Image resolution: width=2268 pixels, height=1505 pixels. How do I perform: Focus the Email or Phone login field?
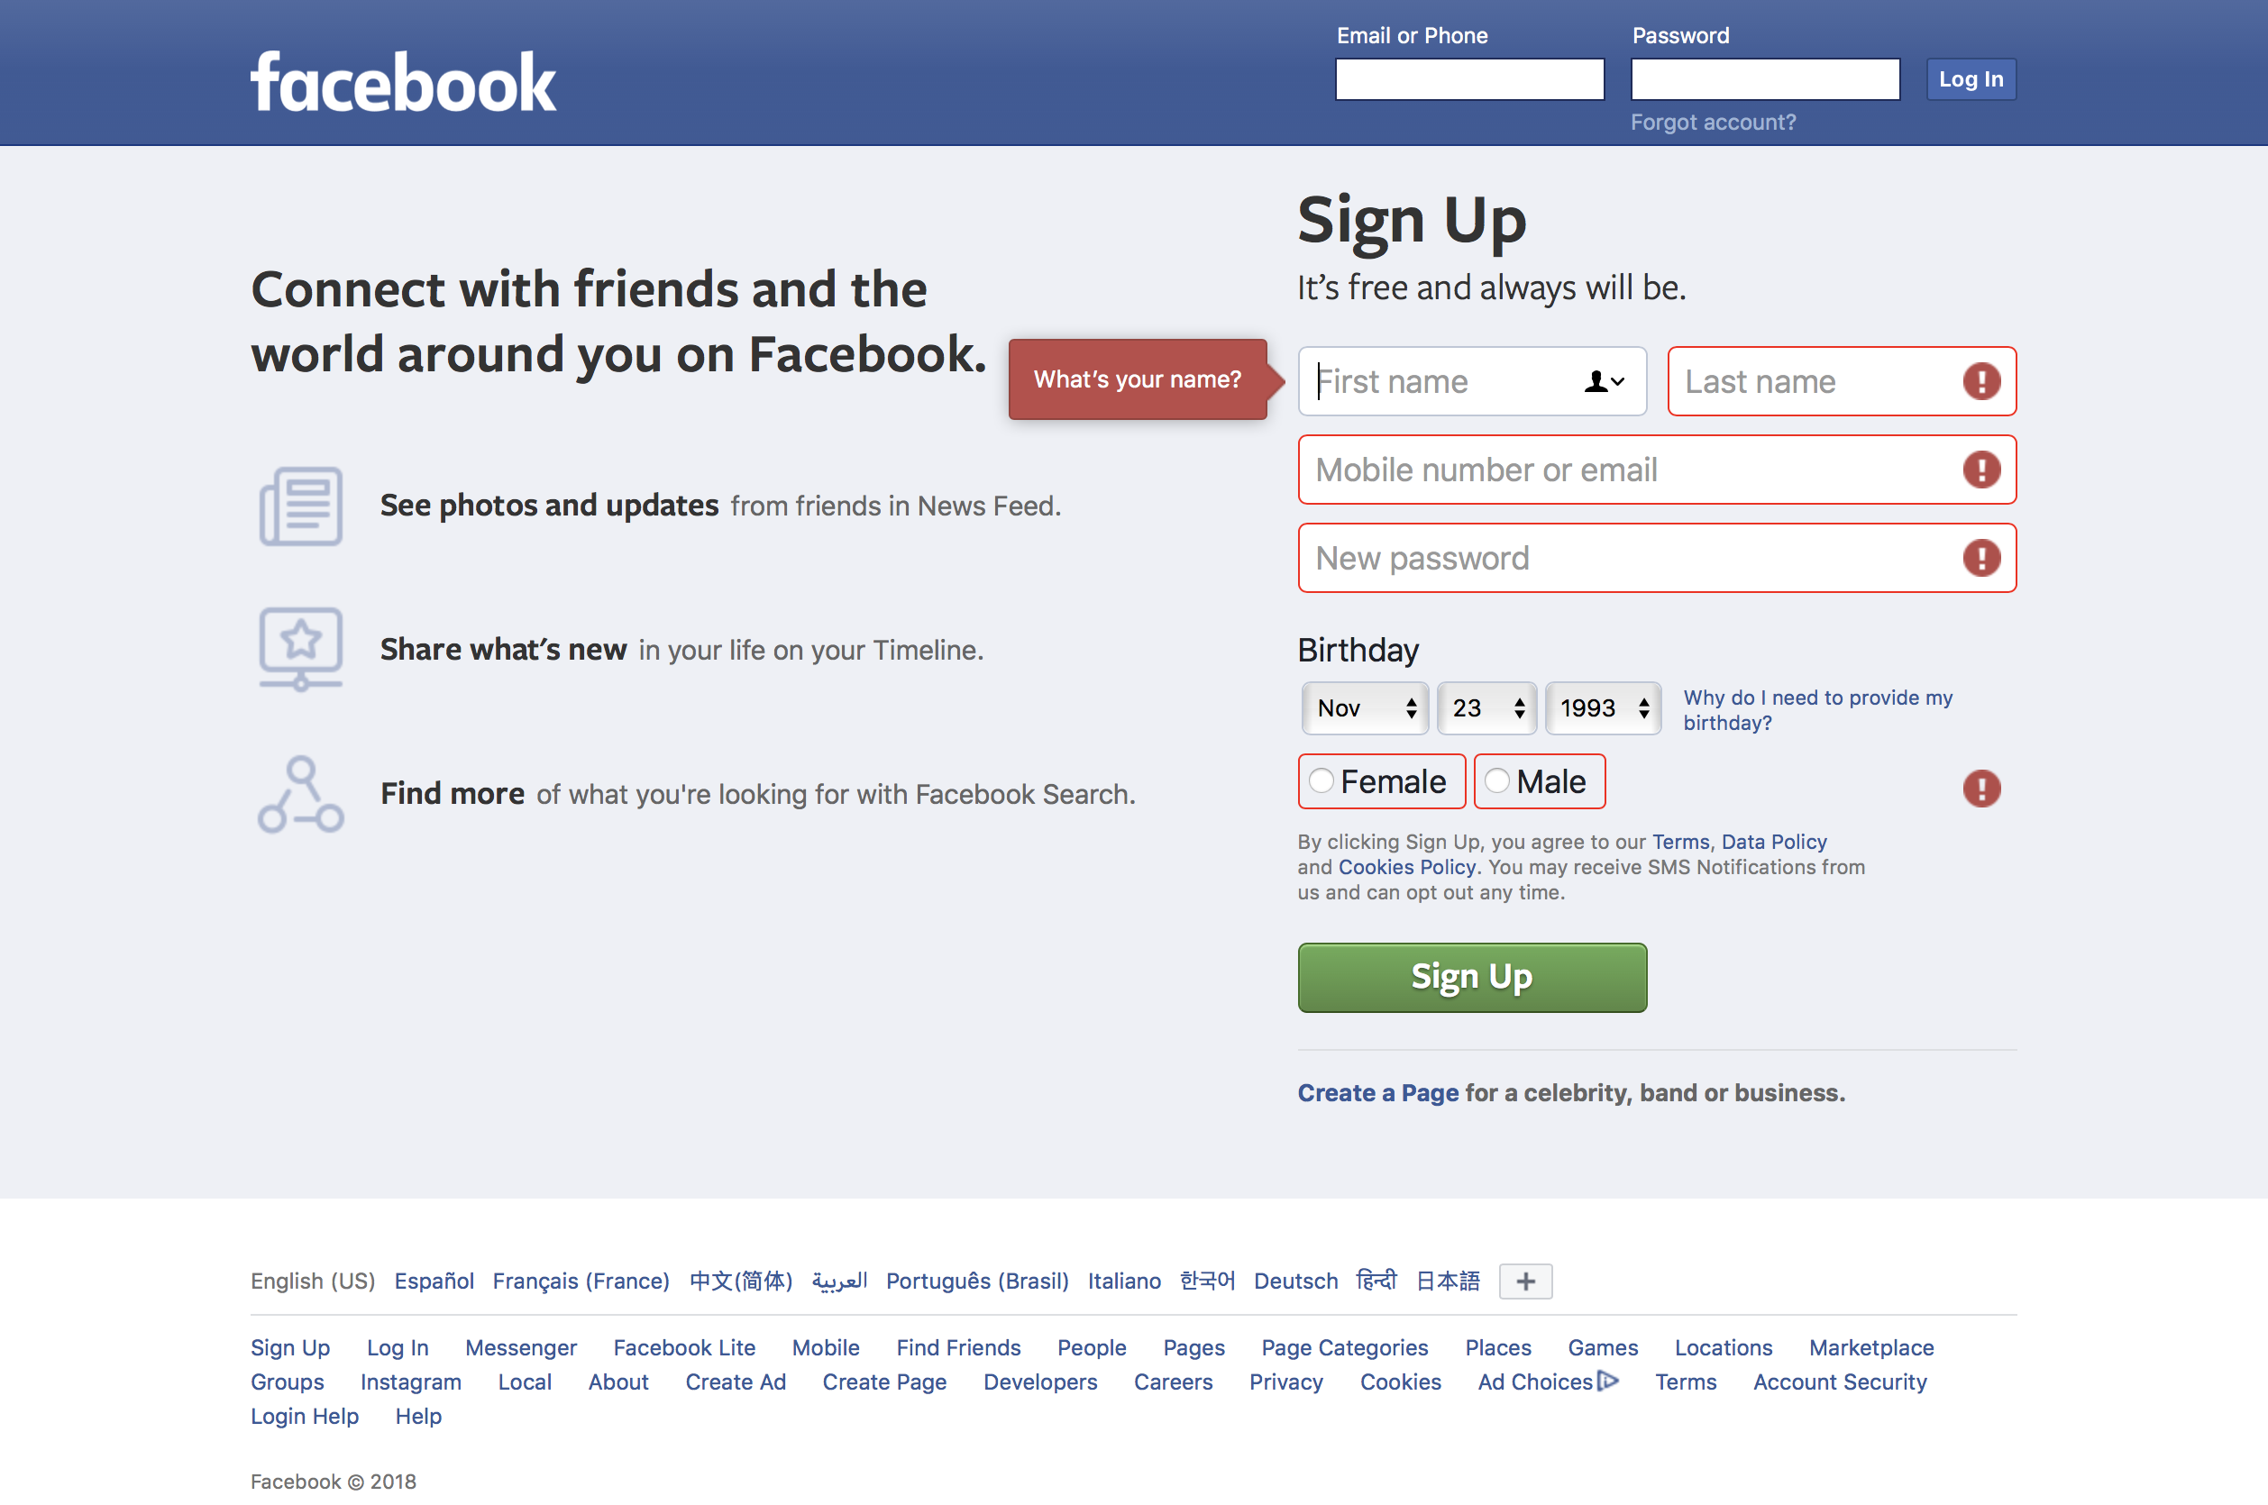click(1469, 79)
